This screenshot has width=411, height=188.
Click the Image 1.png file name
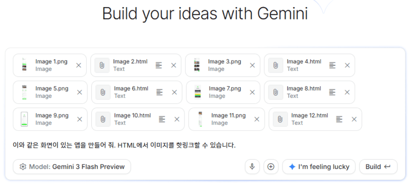(x=51, y=62)
